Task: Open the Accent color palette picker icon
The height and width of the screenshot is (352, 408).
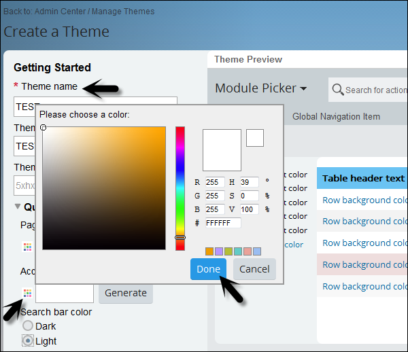Action: coord(27,293)
